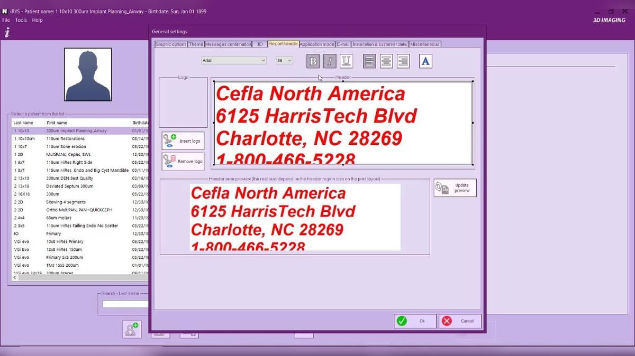
Task: Select patient 300um DEN Best Quality
Action: click(80, 178)
